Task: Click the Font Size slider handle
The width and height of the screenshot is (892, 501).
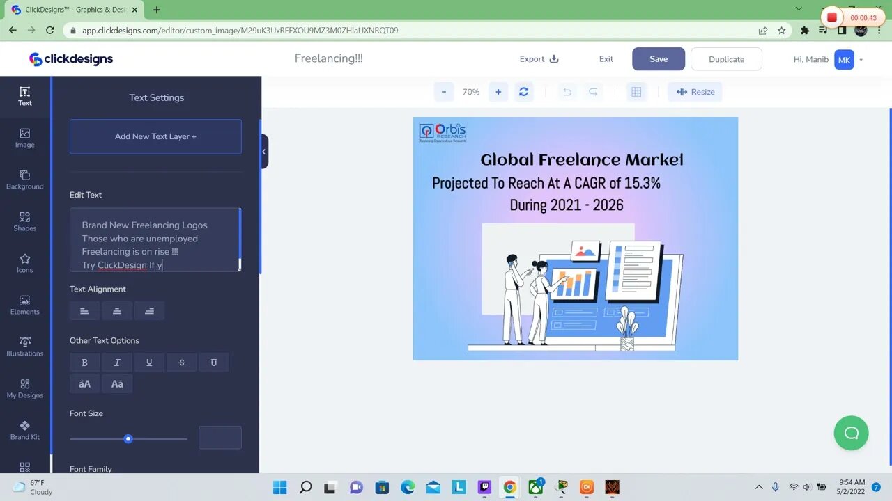Action: [x=128, y=439]
